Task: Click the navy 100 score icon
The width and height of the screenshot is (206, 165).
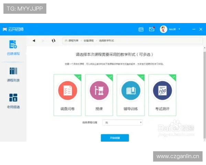Action: (162, 90)
